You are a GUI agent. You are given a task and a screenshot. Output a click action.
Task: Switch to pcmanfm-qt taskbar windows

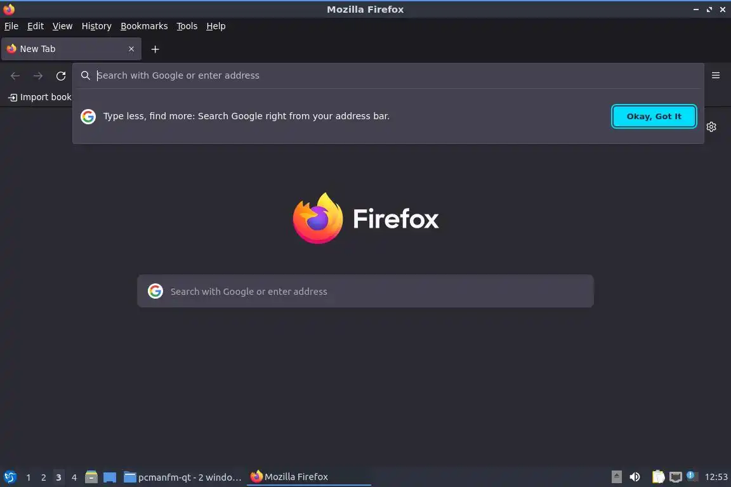pyautogui.click(x=182, y=477)
